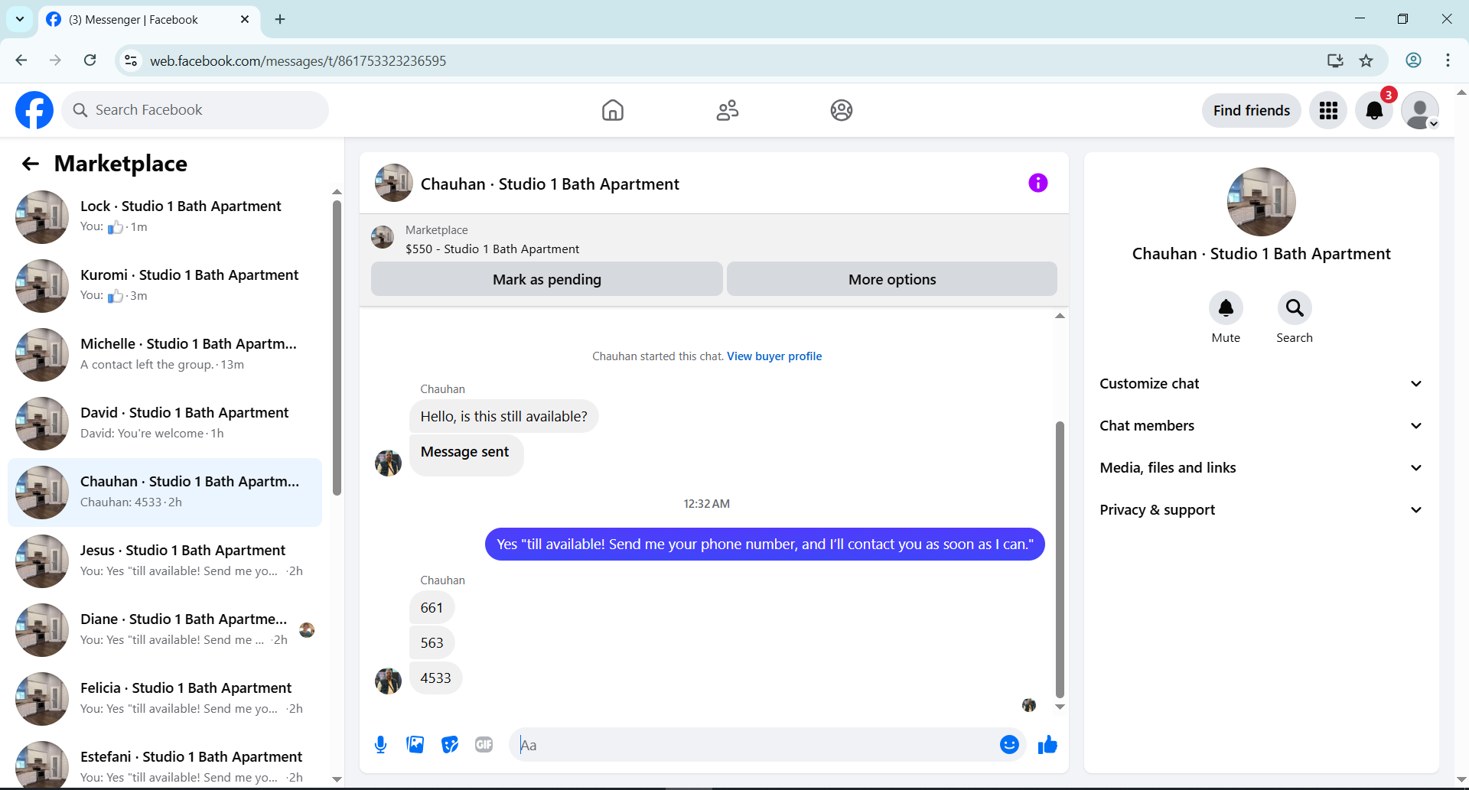1469x790 pixels.
Task: Click Find friends button
Action: tap(1252, 111)
